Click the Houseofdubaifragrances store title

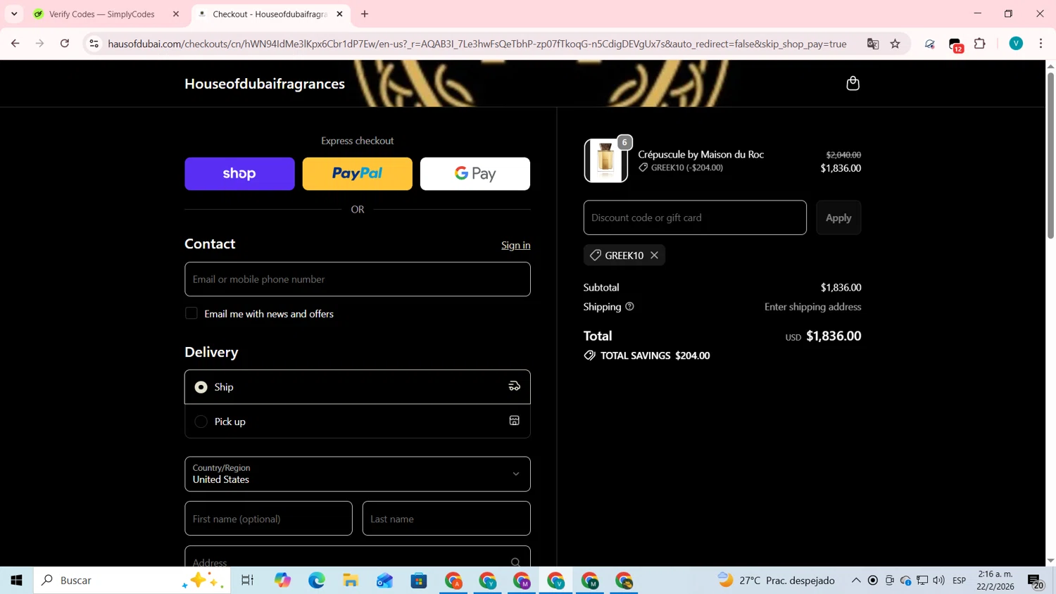[265, 84]
